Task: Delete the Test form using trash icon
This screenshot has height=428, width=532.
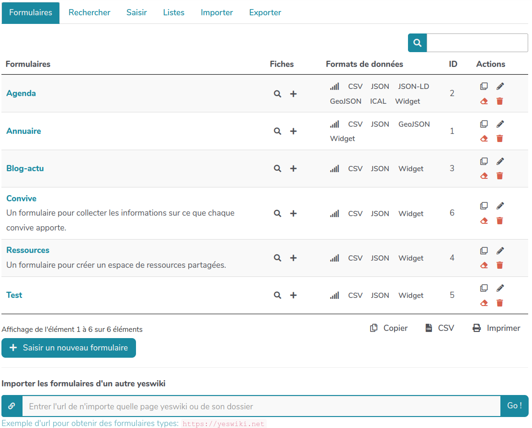Action: pos(499,303)
